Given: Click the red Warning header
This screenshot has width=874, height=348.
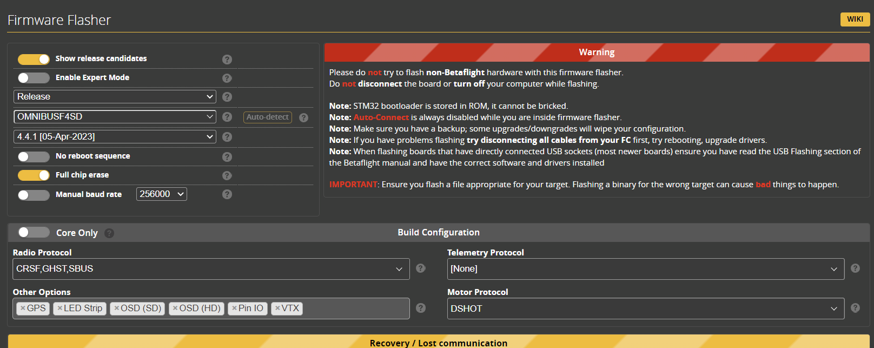Looking at the screenshot, I should tap(597, 52).
